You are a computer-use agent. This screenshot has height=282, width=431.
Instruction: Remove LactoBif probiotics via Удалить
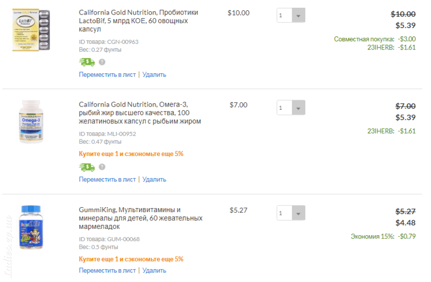pyautogui.click(x=154, y=75)
